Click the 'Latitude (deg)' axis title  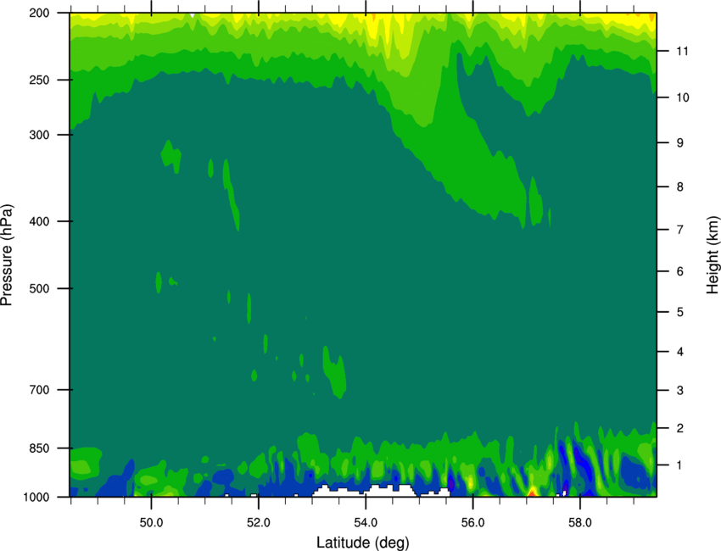point(362,543)
